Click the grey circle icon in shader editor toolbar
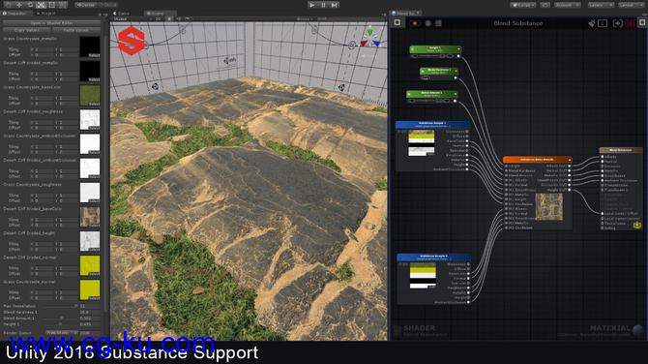This screenshot has width=648, height=364. click(428, 23)
